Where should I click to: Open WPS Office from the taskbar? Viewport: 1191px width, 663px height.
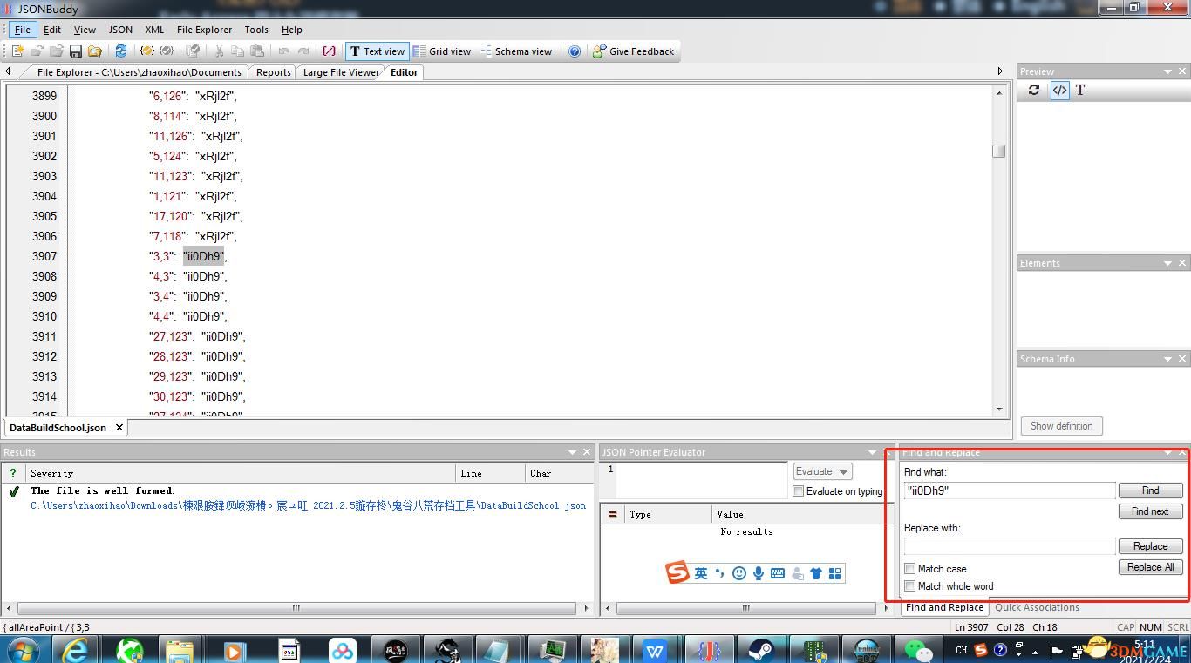click(655, 650)
